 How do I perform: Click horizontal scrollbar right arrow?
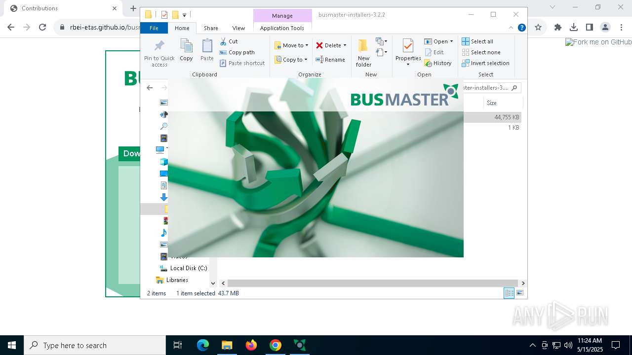tap(523, 283)
